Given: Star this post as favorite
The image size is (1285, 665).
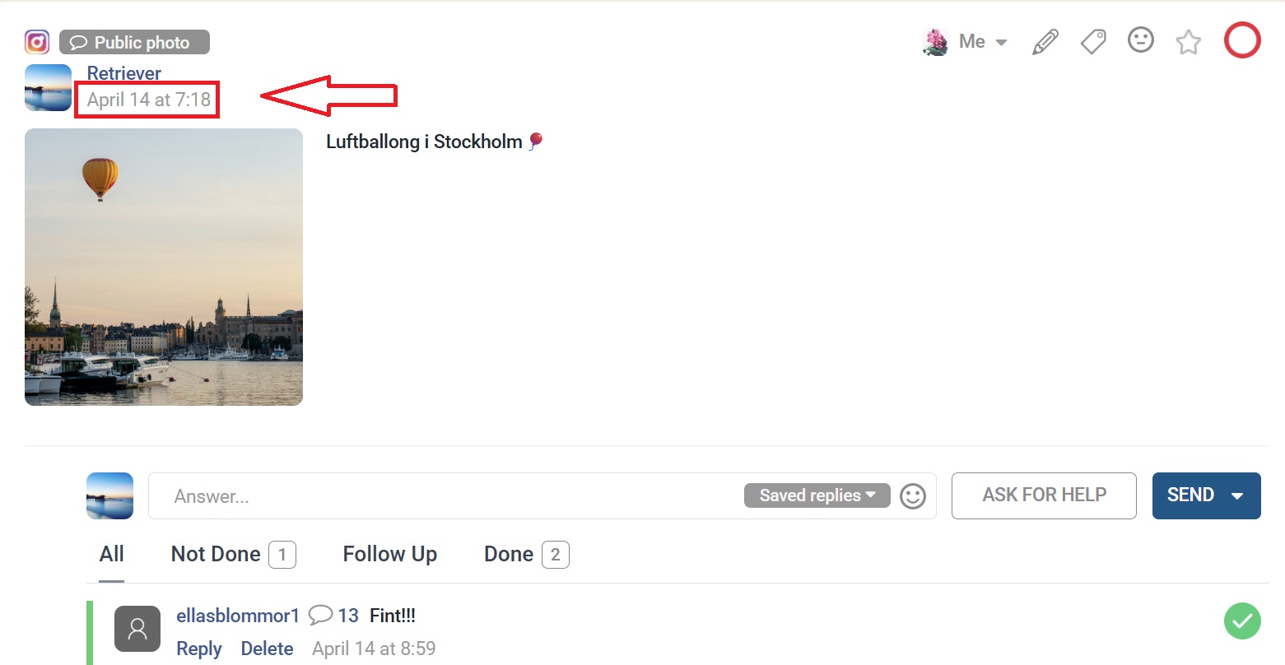Looking at the screenshot, I should (1189, 41).
